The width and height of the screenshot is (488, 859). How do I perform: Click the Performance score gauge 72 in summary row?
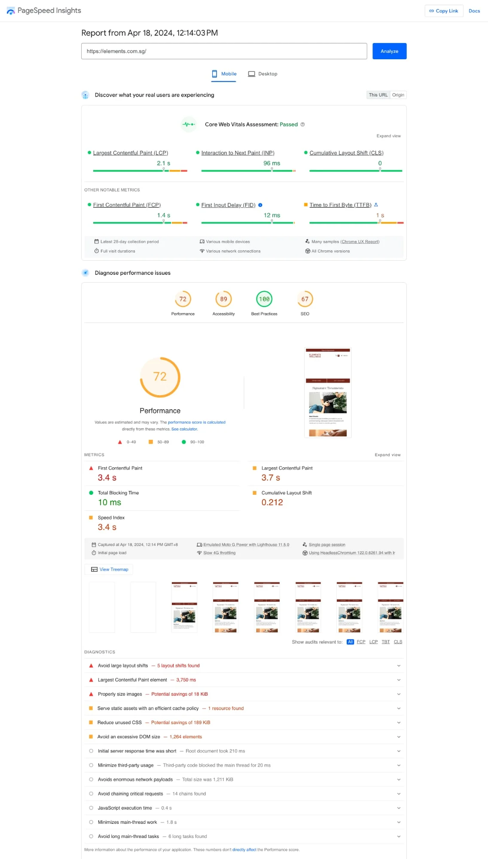(x=183, y=299)
